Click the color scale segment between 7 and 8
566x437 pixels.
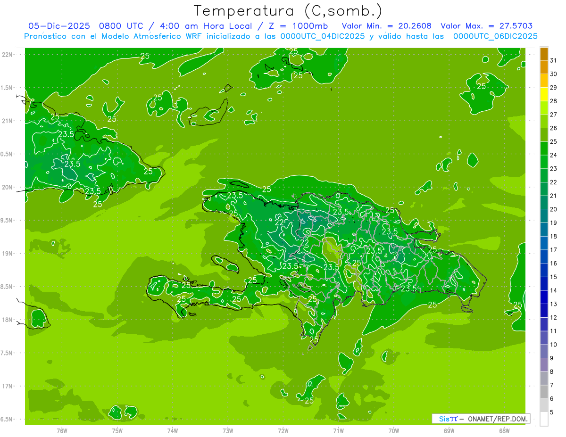coord(544,379)
